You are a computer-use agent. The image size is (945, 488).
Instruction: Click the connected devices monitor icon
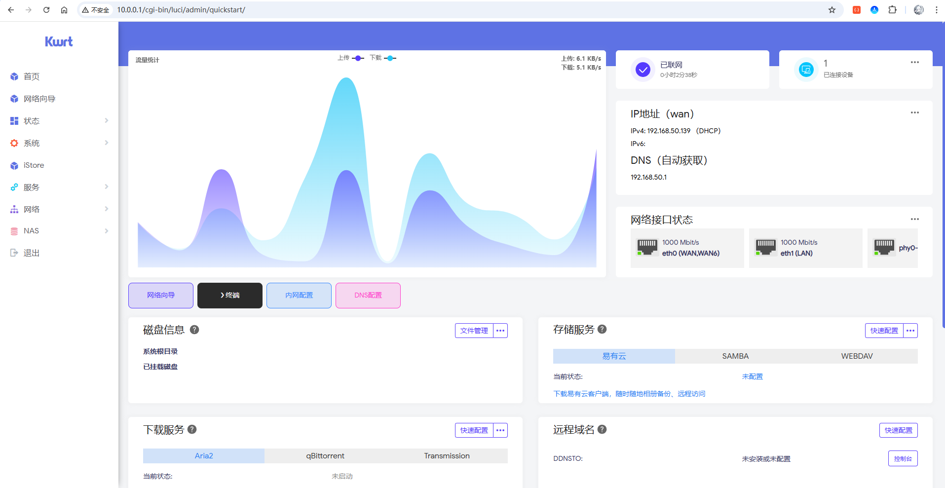(x=806, y=70)
